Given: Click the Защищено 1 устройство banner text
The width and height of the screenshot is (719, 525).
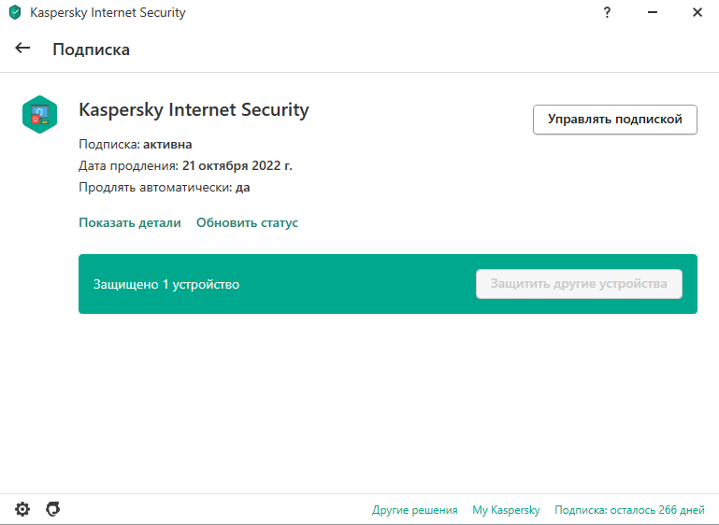Looking at the screenshot, I should click(166, 285).
